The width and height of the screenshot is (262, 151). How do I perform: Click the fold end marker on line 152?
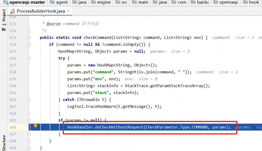(29, 31)
